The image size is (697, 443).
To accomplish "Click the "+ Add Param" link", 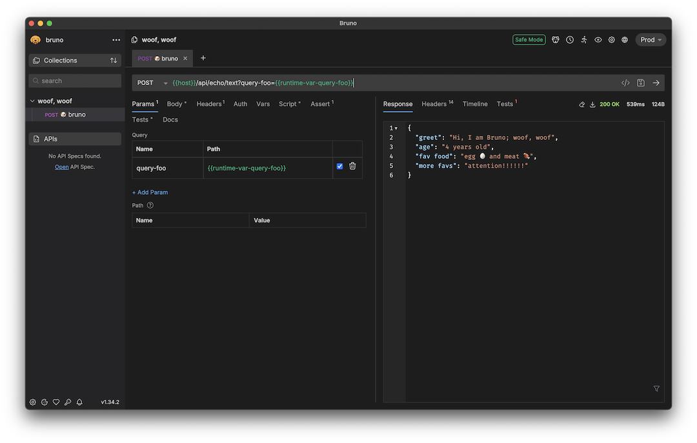I will point(150,192).
